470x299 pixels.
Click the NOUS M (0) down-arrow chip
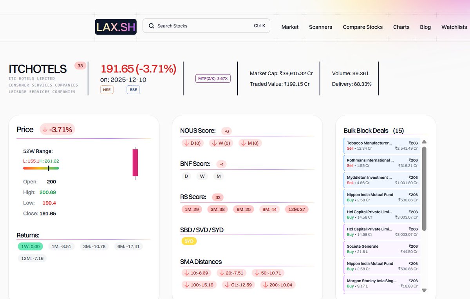(250, 143)
